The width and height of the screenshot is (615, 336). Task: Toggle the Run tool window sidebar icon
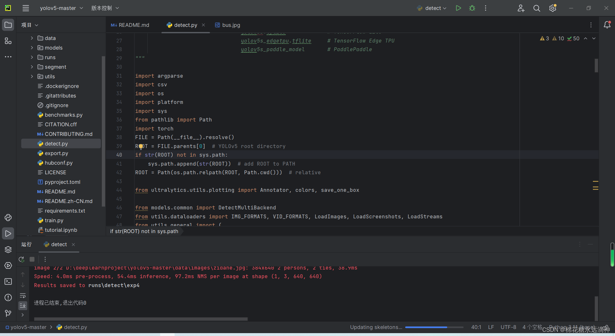coord(8,233)
